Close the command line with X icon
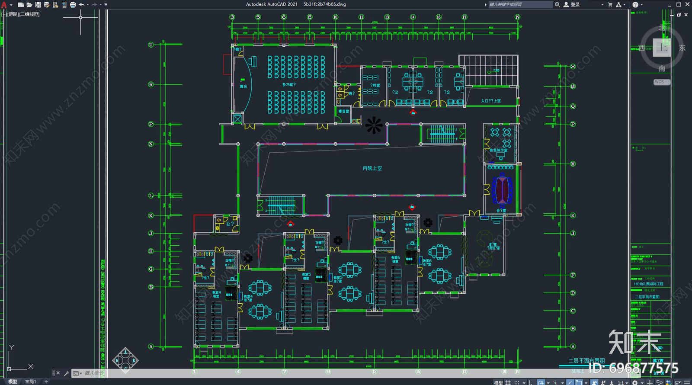Viewport: 692px width, 385px height. [x=58, y=373]
